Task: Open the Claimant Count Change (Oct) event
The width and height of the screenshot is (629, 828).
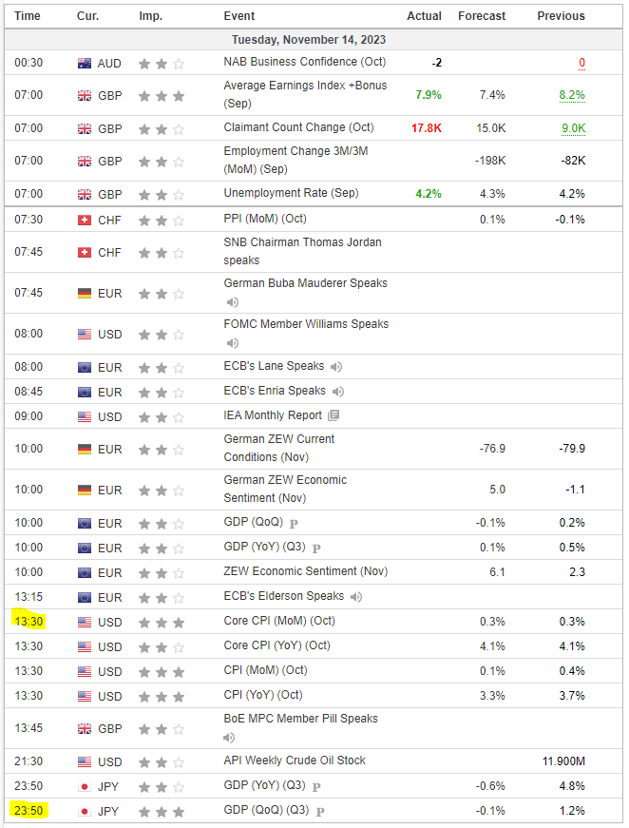Action: click(298, 127)
